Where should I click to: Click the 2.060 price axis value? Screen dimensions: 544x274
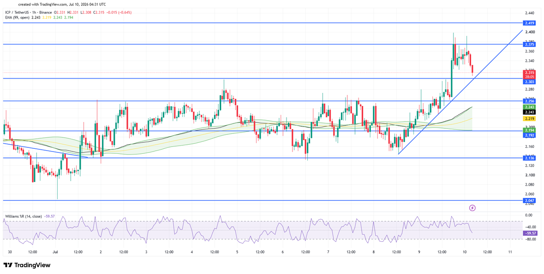tap(529, 194)
